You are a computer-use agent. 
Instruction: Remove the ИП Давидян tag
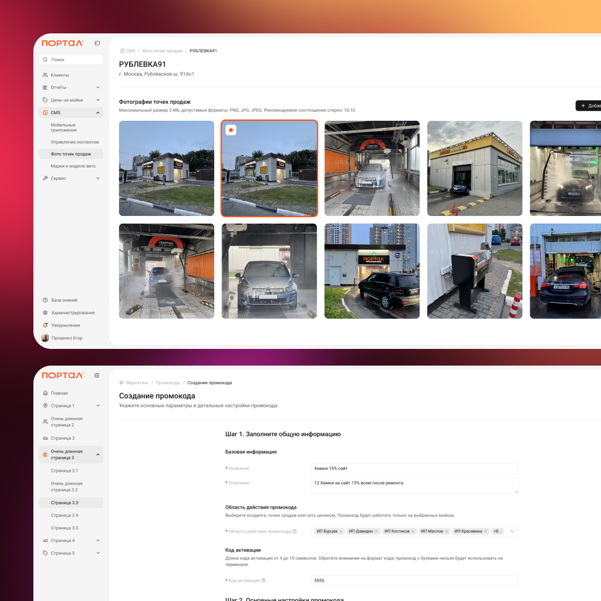(376, 531)
